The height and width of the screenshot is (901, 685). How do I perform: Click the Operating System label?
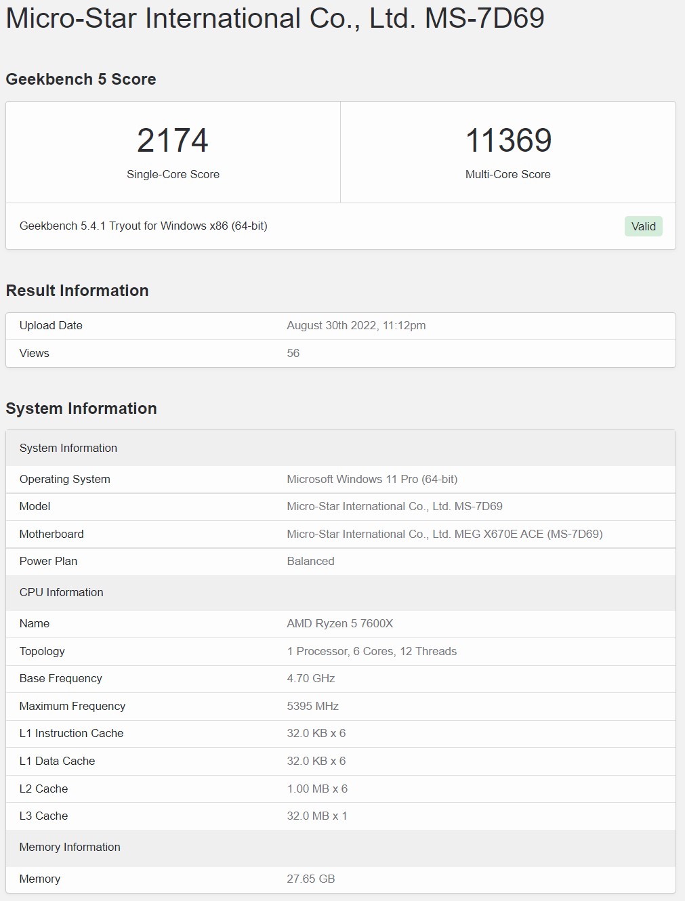click(65, 479)
